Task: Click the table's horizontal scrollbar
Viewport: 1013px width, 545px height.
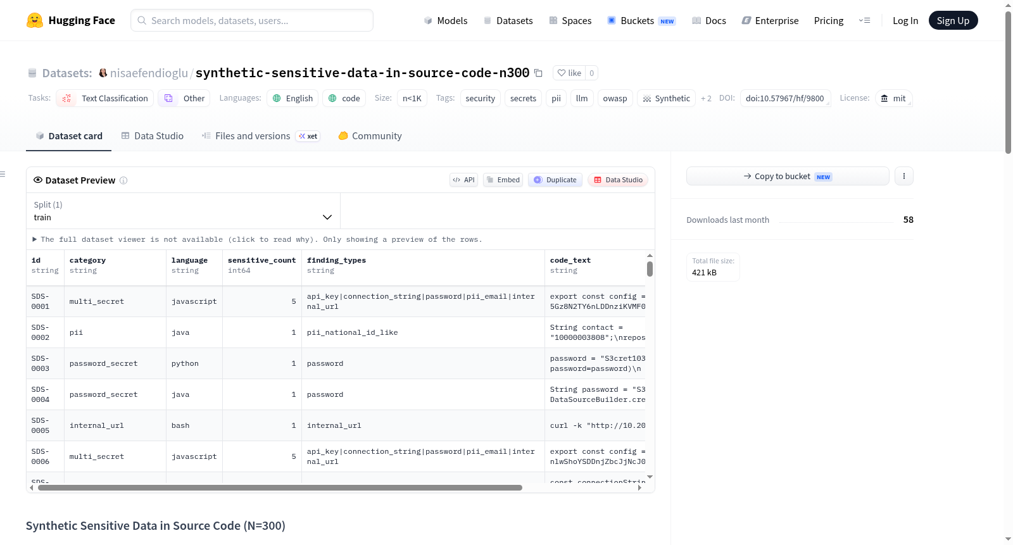Action: click(x=280, y=488)
